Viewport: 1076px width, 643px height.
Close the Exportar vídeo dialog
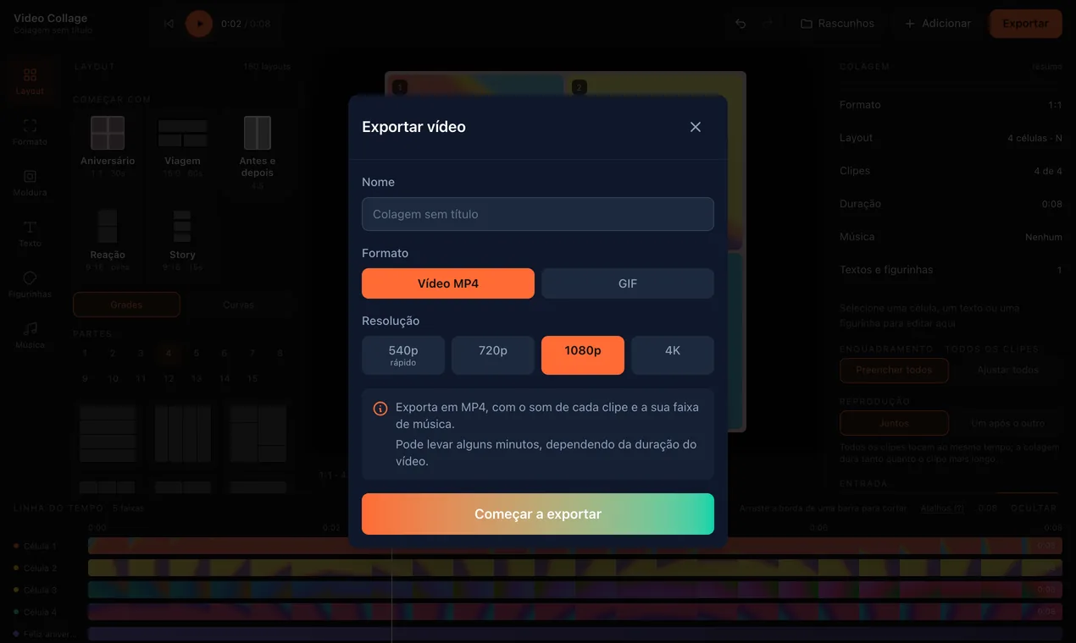[696, 127]
